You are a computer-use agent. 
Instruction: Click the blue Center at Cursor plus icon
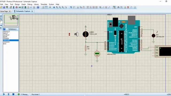click(54, 7)
